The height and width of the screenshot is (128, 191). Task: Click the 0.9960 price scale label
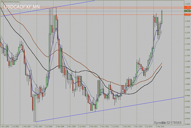[187, 96]
